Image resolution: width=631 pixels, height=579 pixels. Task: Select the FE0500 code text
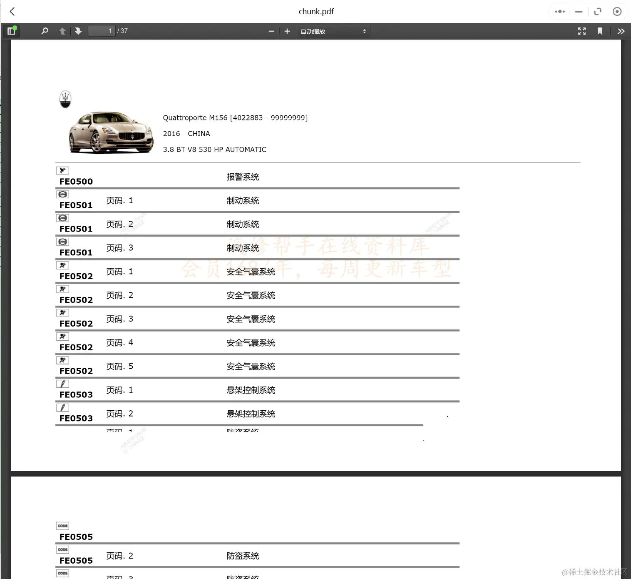[x=76, y=182]
